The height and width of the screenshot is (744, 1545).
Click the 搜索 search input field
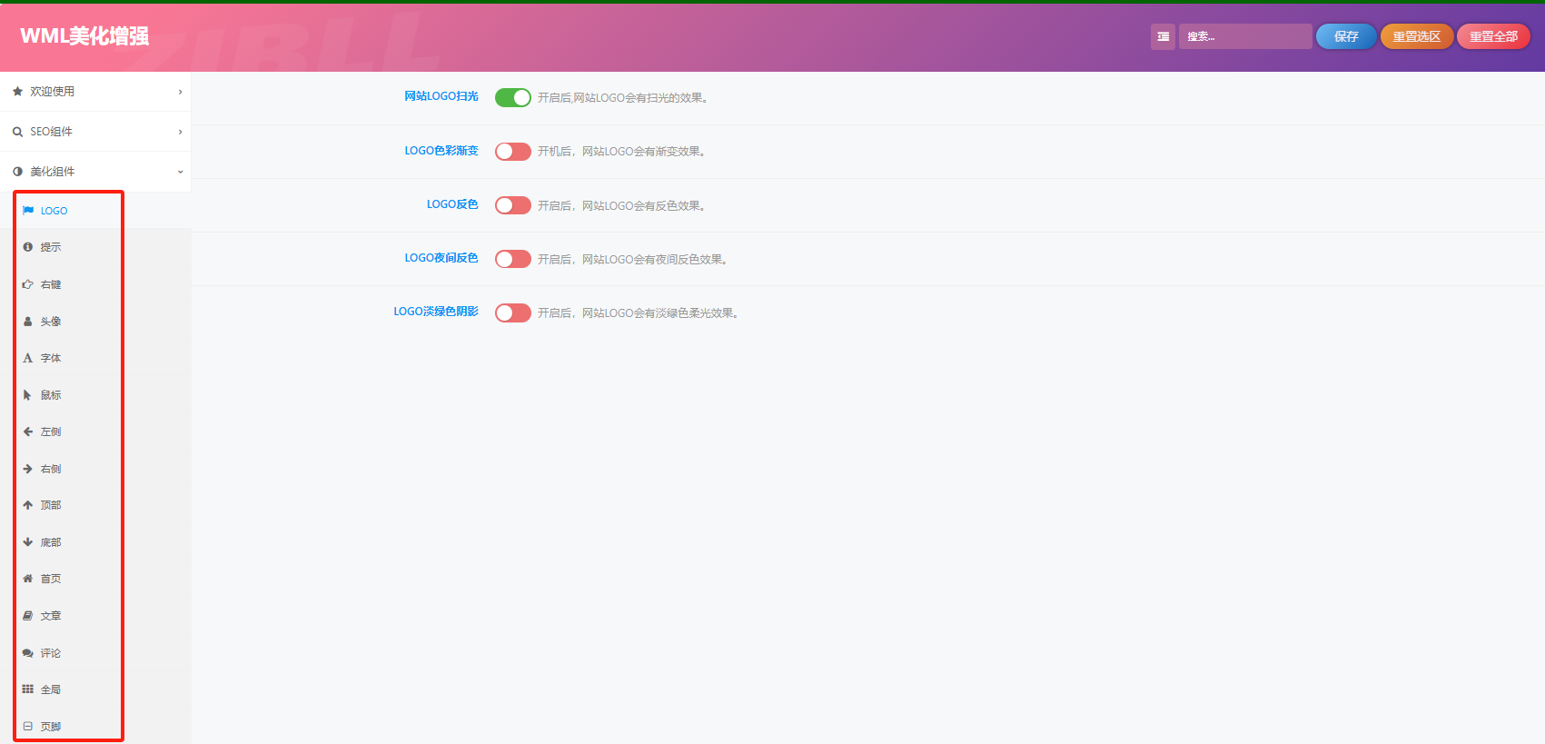[1245, 36]
